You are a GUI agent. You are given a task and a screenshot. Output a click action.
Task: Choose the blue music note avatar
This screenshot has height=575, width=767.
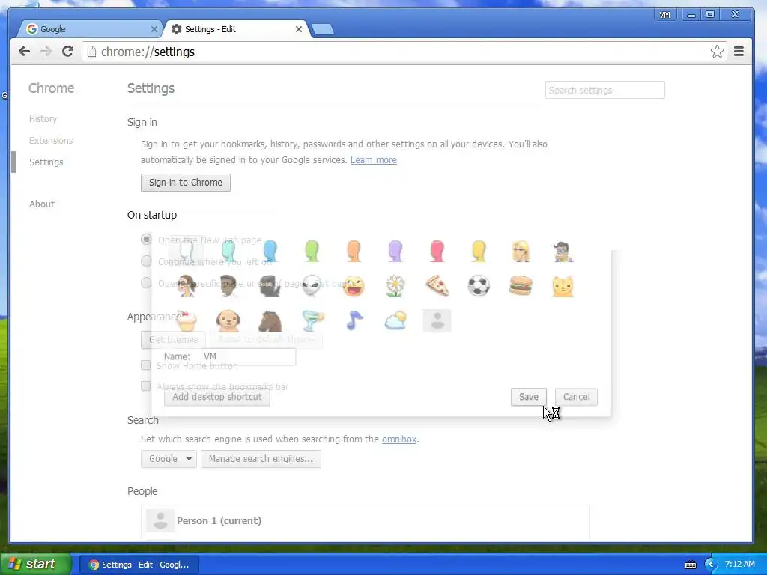[354, 320]
